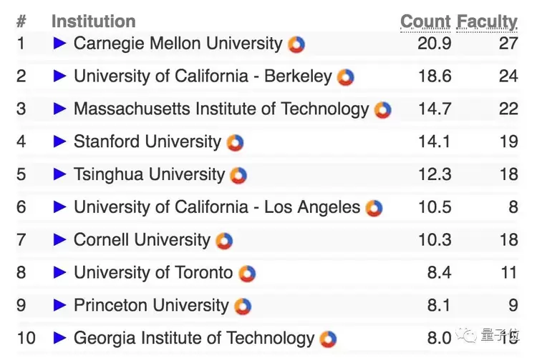
Task: Click Georgia Institute of Technology's pie chart icon
Action: [x=329, y=339]
